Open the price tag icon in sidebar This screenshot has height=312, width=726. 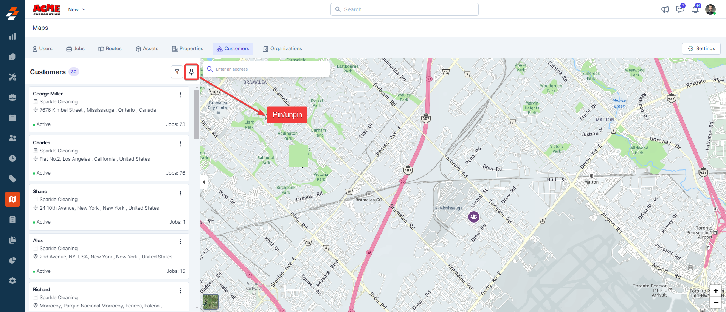[12, 179]
